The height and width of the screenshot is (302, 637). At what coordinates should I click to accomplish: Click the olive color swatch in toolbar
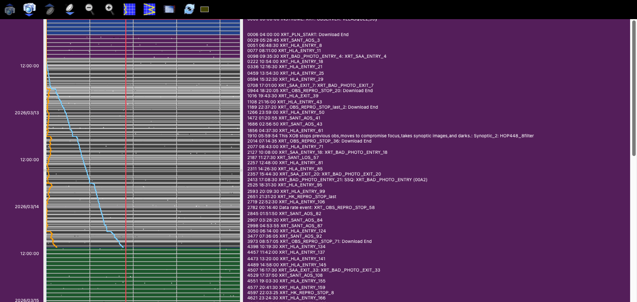205,9
